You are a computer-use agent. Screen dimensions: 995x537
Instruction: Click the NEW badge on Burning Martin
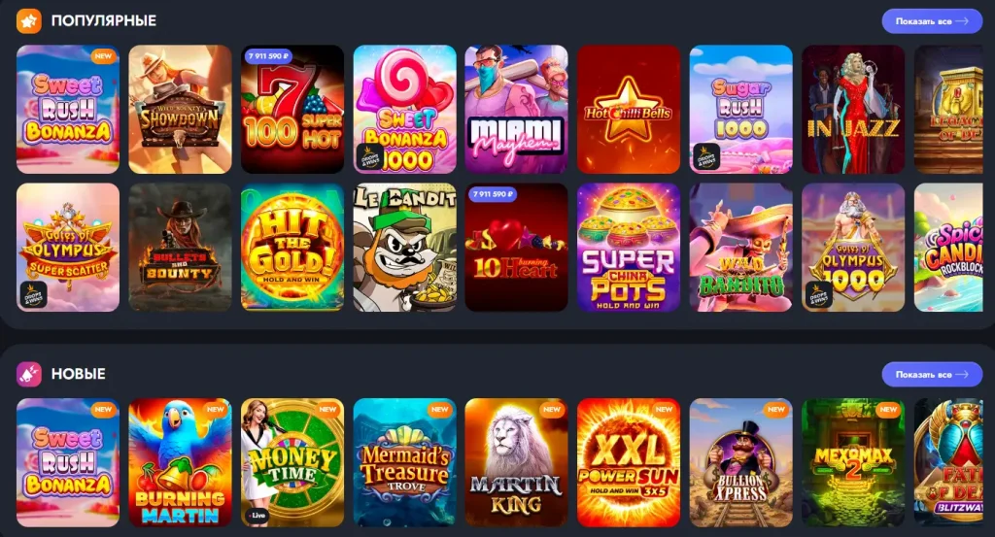[x=215, y=410]
